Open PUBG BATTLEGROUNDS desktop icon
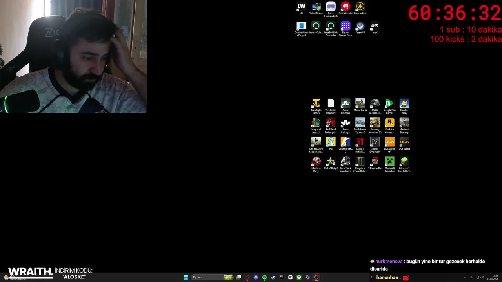The height and width of the screenshot is (282, 502). coord(375,107)
